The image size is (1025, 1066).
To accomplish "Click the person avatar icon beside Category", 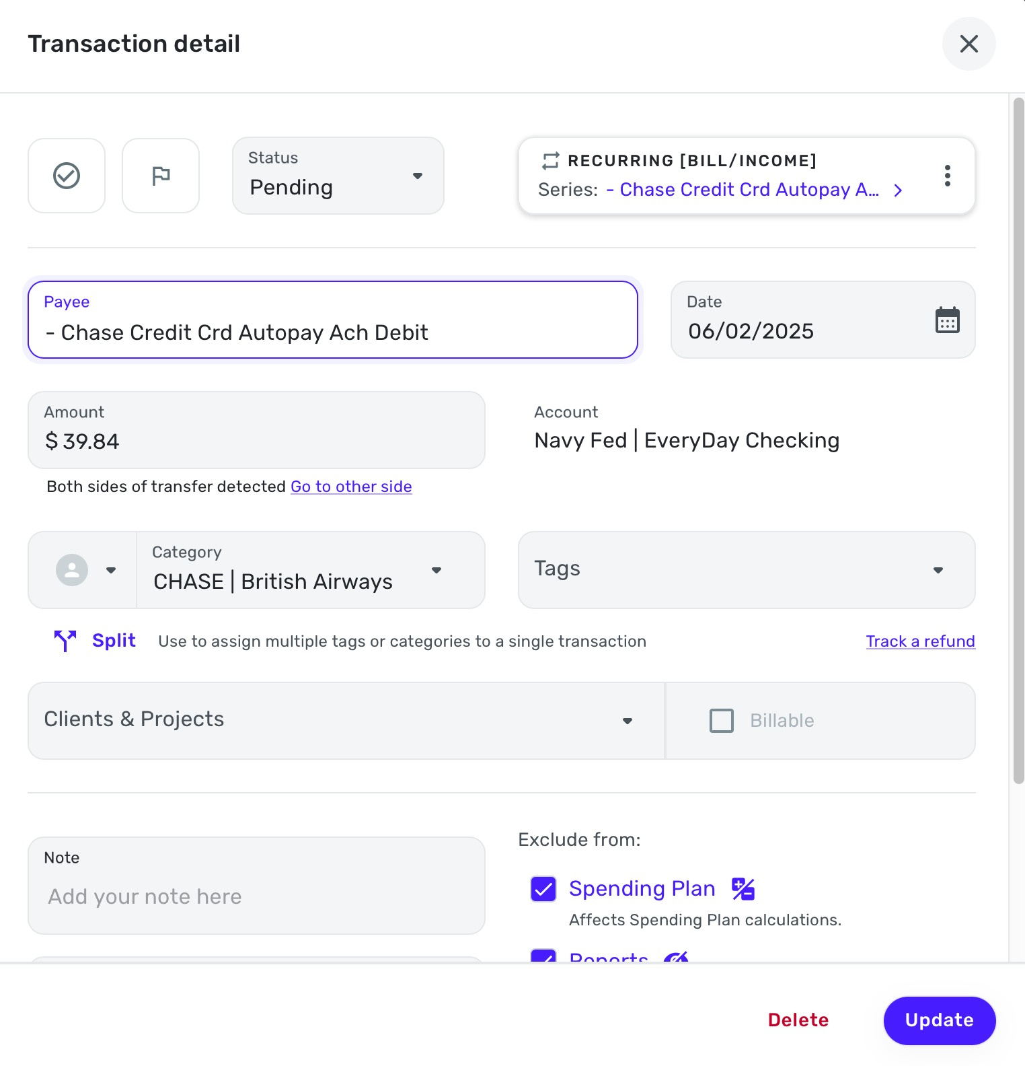I will coord(72,570).
